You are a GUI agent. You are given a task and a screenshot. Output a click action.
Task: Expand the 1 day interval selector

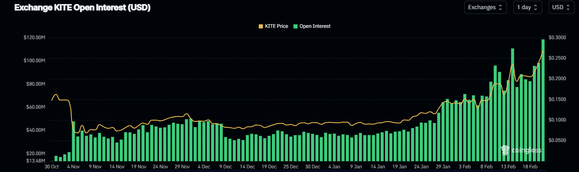[x=527, y=7]
